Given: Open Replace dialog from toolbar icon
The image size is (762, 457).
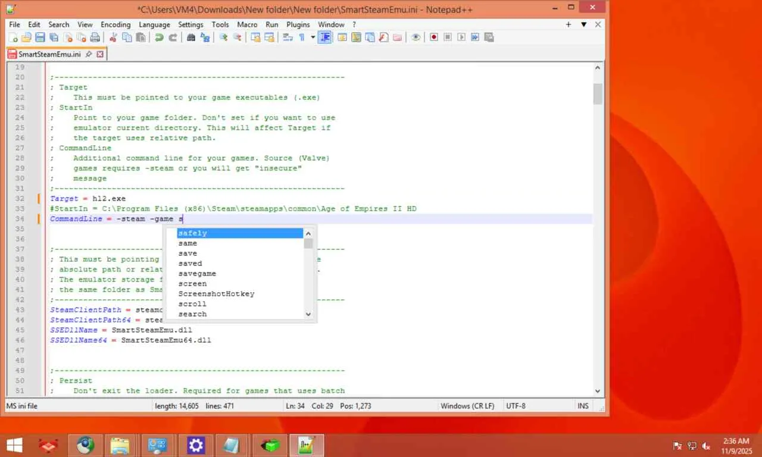Looking at the screenshot, I should pyautogui.click(x=205, y=37).
